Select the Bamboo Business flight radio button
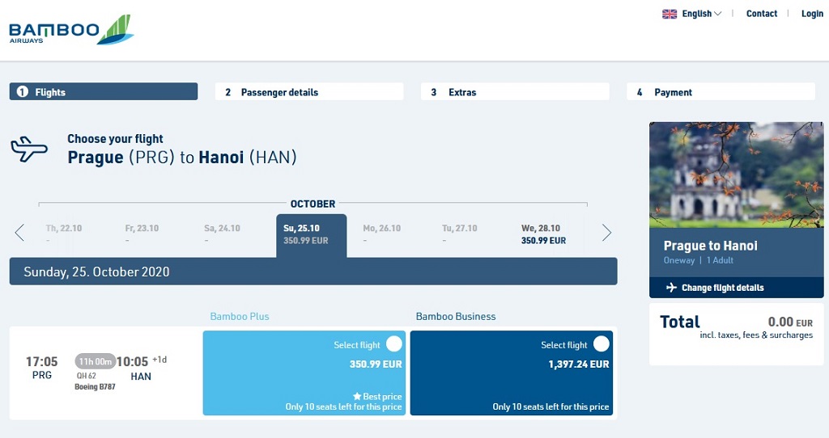 [602, 344]
